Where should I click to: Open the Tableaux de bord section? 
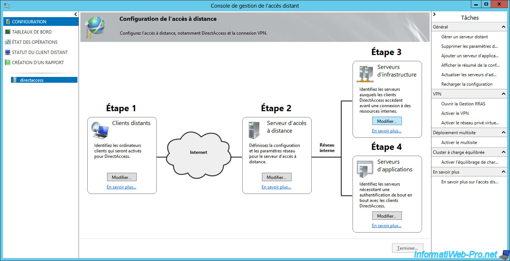32,32
